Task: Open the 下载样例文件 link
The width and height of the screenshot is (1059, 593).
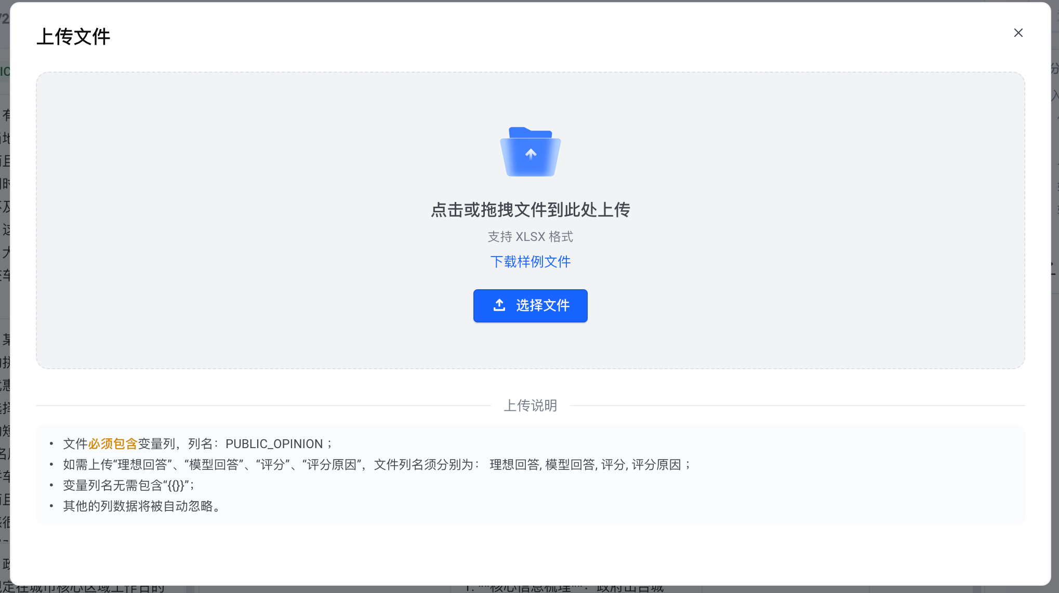Action: point(530,262)
